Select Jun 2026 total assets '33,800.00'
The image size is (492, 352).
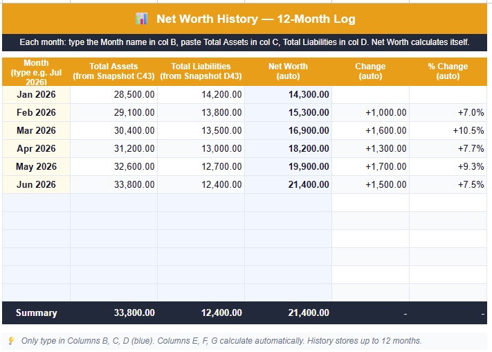coord(113,184)
